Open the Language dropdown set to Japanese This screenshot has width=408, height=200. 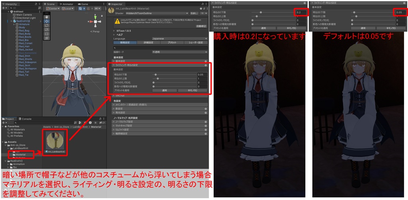coord(180,39)
